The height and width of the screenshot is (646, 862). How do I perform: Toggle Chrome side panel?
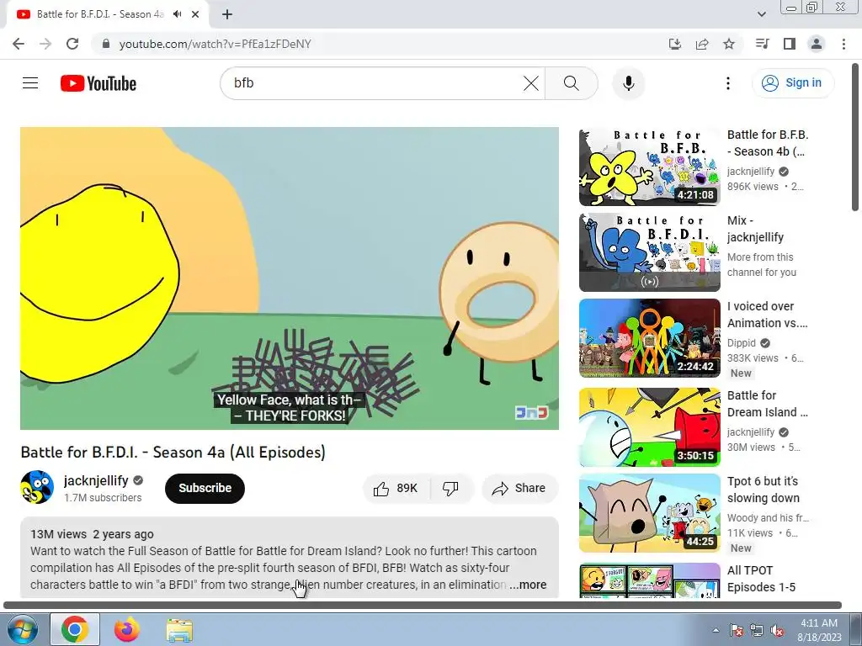pos(790,44)
